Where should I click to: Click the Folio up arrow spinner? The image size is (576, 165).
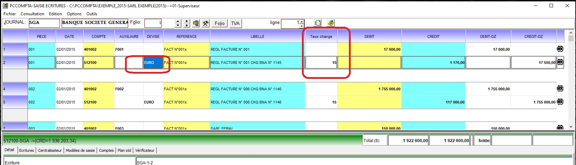tap(178, 22)
